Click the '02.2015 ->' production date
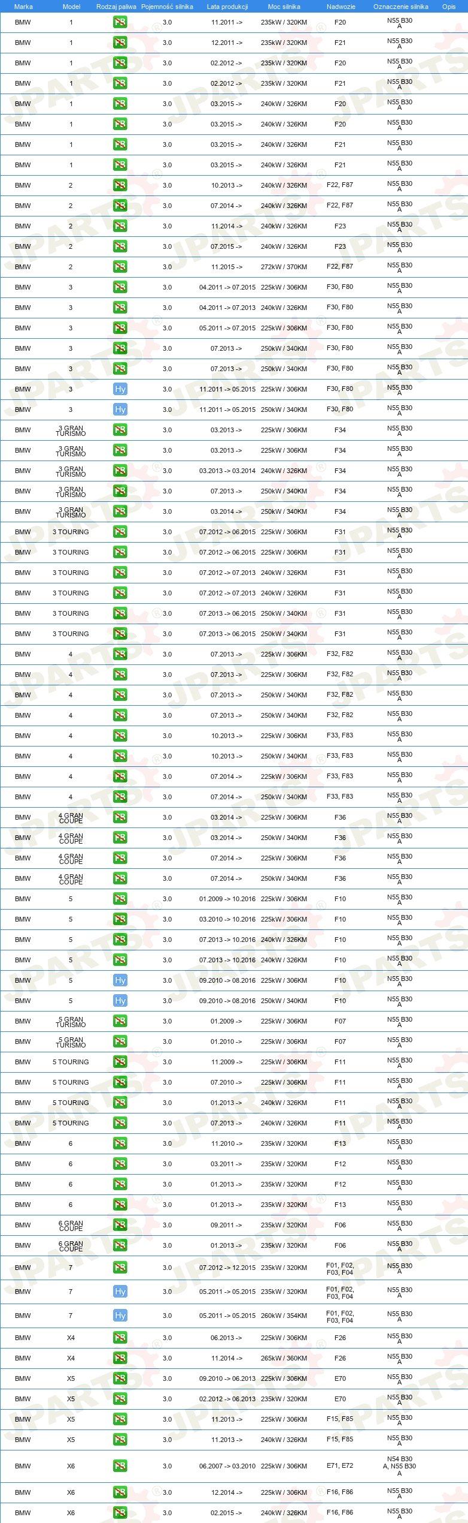This screenshot has width=468, height=1523. tap(226, 1513)
